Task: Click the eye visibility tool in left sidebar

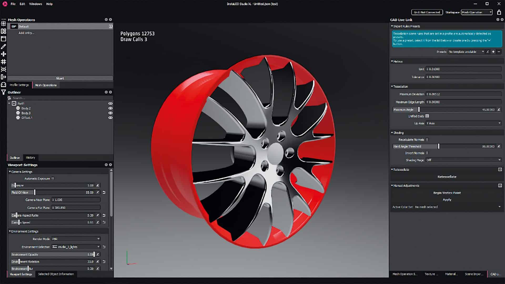Action: 3,69
